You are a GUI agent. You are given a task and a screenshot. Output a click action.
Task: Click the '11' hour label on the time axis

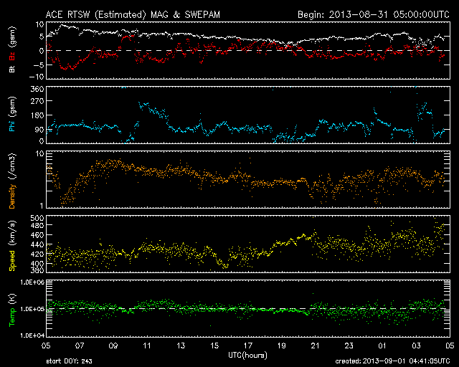point(147,345)
